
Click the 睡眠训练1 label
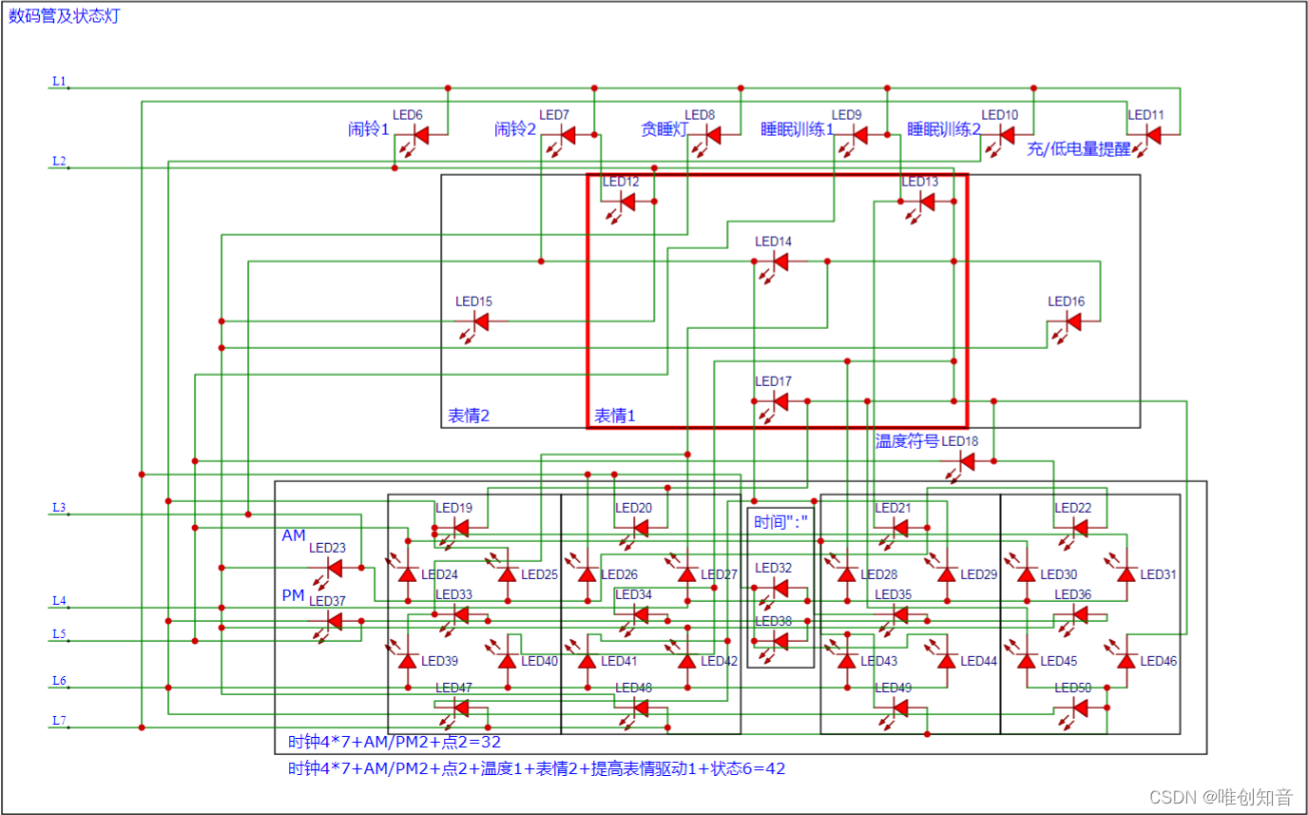click(798, 129)
